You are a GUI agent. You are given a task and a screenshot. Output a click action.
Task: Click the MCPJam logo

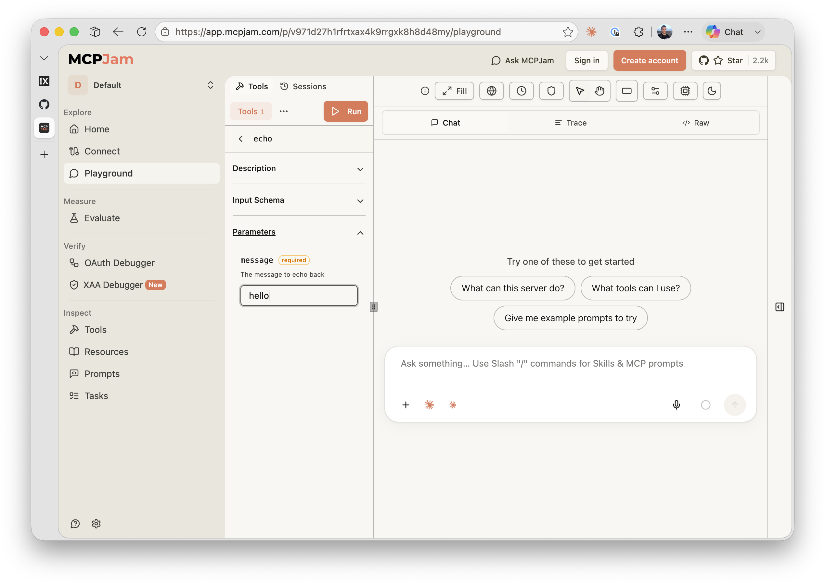[x=101, y=59]
